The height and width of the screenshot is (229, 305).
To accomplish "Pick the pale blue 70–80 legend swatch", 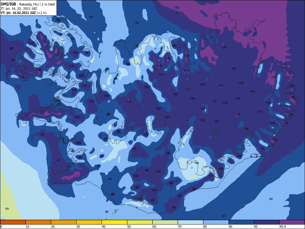I will [190, 222].
